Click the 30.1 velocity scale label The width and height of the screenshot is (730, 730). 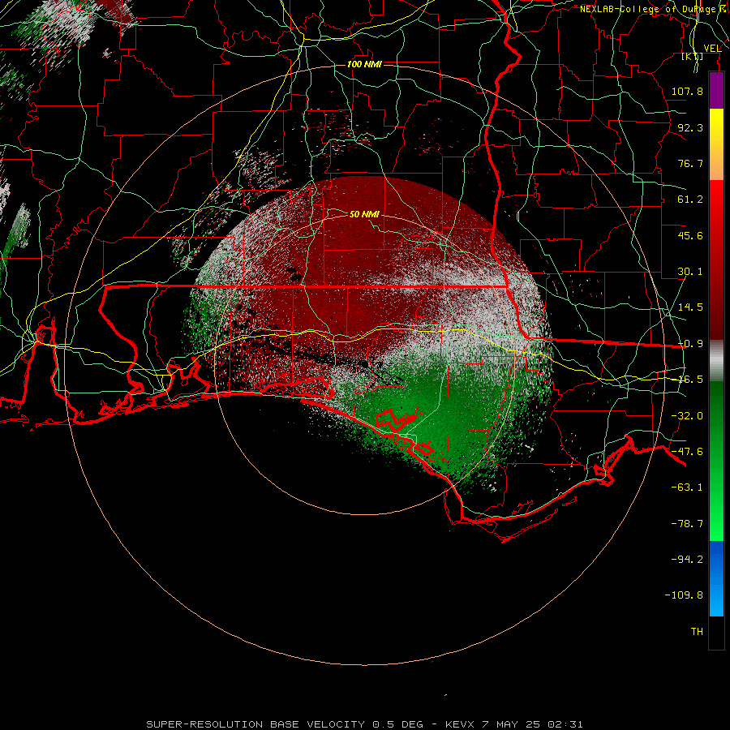point(690,272)
